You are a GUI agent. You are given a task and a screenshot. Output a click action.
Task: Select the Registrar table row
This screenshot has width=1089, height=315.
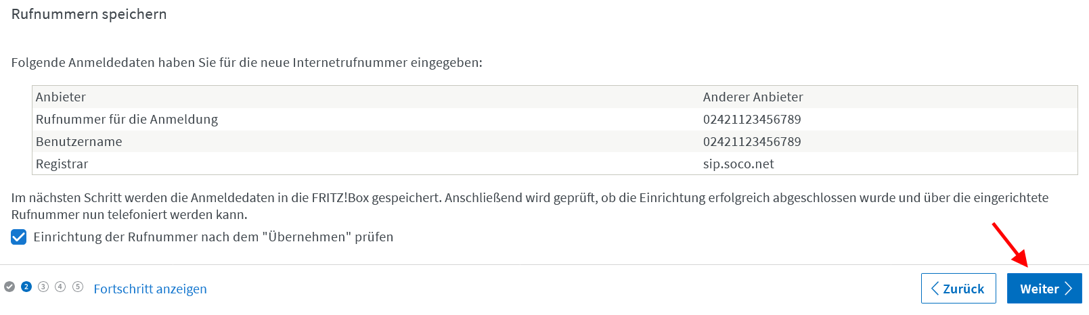click(x=554, y=164)
